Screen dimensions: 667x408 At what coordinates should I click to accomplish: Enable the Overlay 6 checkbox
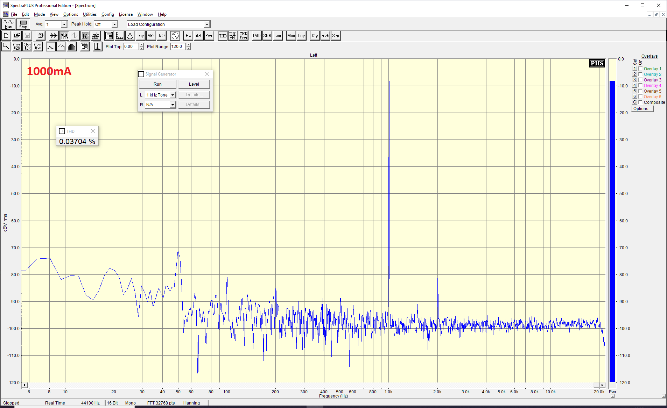(x=640, y=97)
